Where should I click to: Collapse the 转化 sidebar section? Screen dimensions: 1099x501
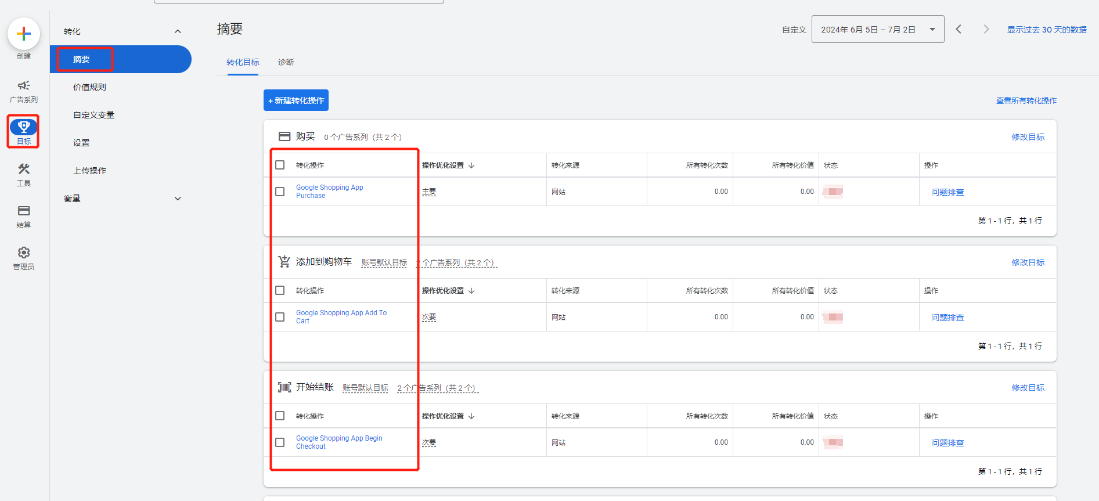[178, 31]
